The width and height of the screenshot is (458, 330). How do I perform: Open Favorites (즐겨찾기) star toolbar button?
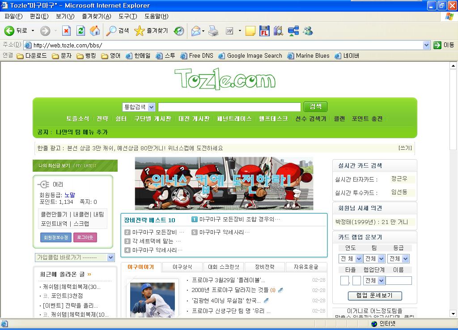151,31
